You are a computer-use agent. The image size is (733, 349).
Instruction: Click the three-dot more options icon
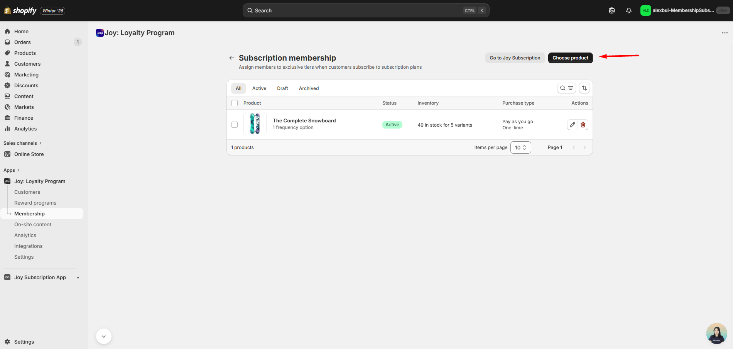(725, 33)
